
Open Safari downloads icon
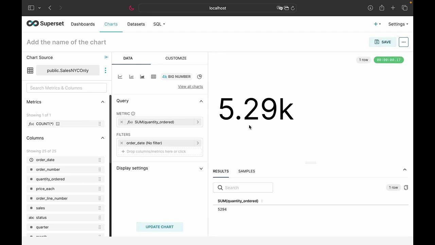pos(370,8)
